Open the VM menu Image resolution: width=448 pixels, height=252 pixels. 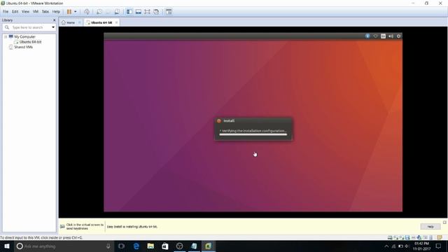coord(36,12)
